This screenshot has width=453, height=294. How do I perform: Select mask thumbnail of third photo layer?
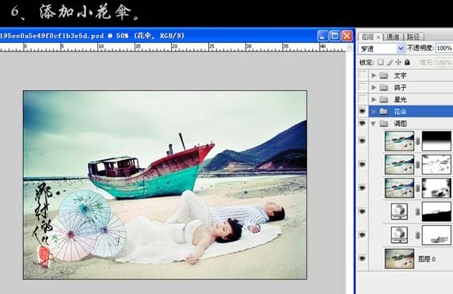pos(436,188)
